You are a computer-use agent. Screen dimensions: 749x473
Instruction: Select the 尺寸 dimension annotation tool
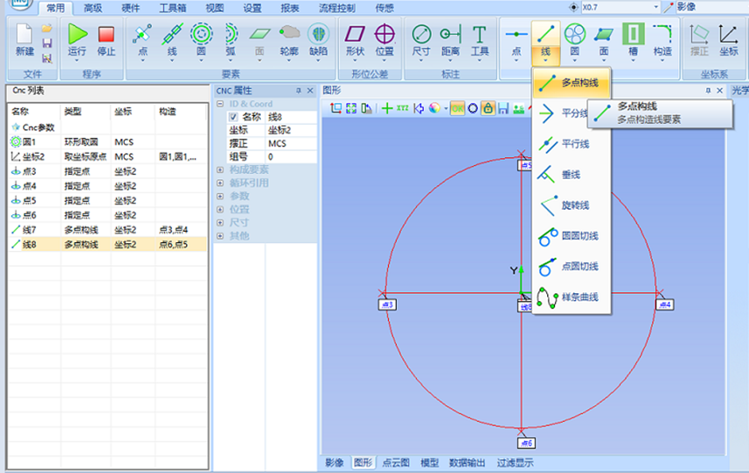(x=421, y=35)
